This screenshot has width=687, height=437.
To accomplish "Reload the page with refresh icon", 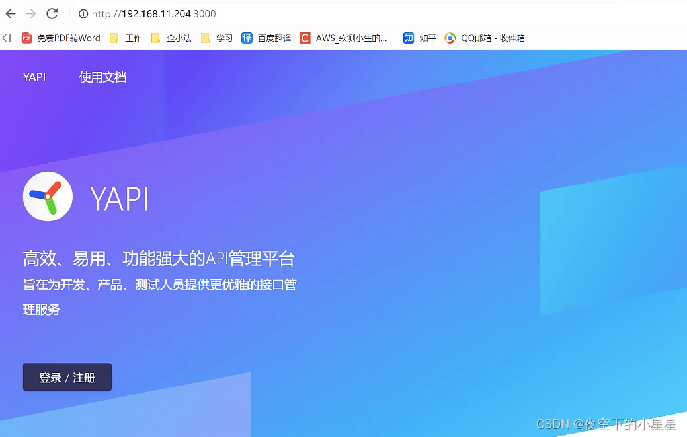I will pos(52,14).
